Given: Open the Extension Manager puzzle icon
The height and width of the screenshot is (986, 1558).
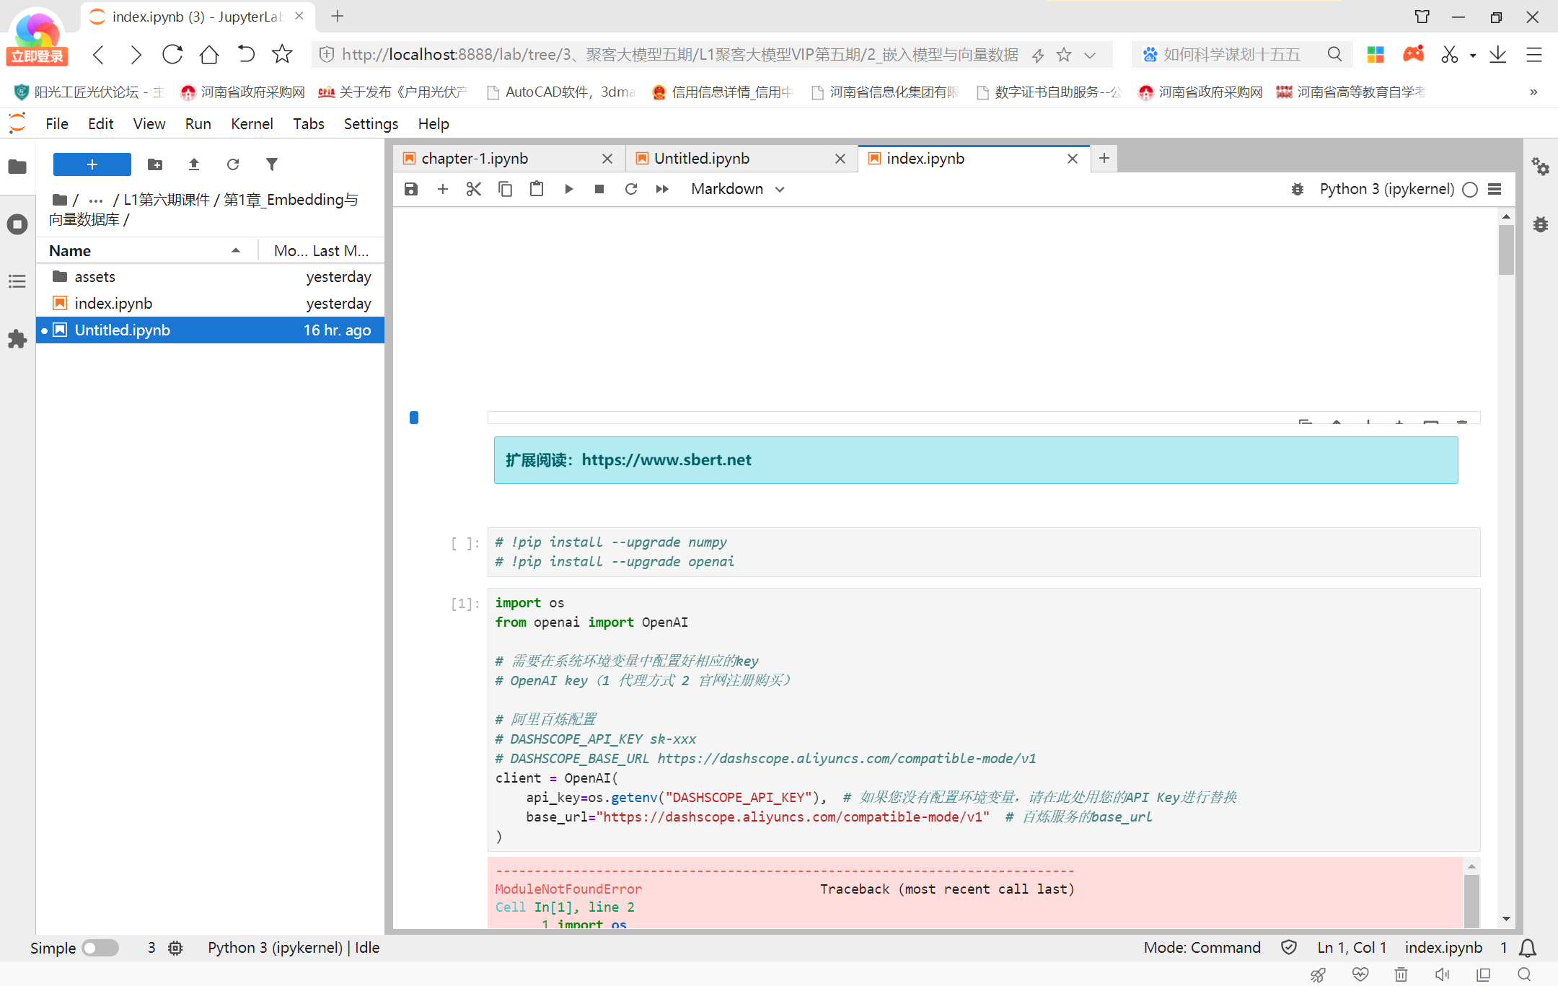Looking at the screenshot, I should coord(17,339).
